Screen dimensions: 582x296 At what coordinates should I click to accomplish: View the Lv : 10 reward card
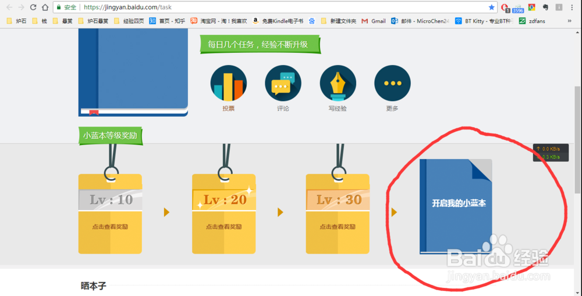tap(110, 214)
